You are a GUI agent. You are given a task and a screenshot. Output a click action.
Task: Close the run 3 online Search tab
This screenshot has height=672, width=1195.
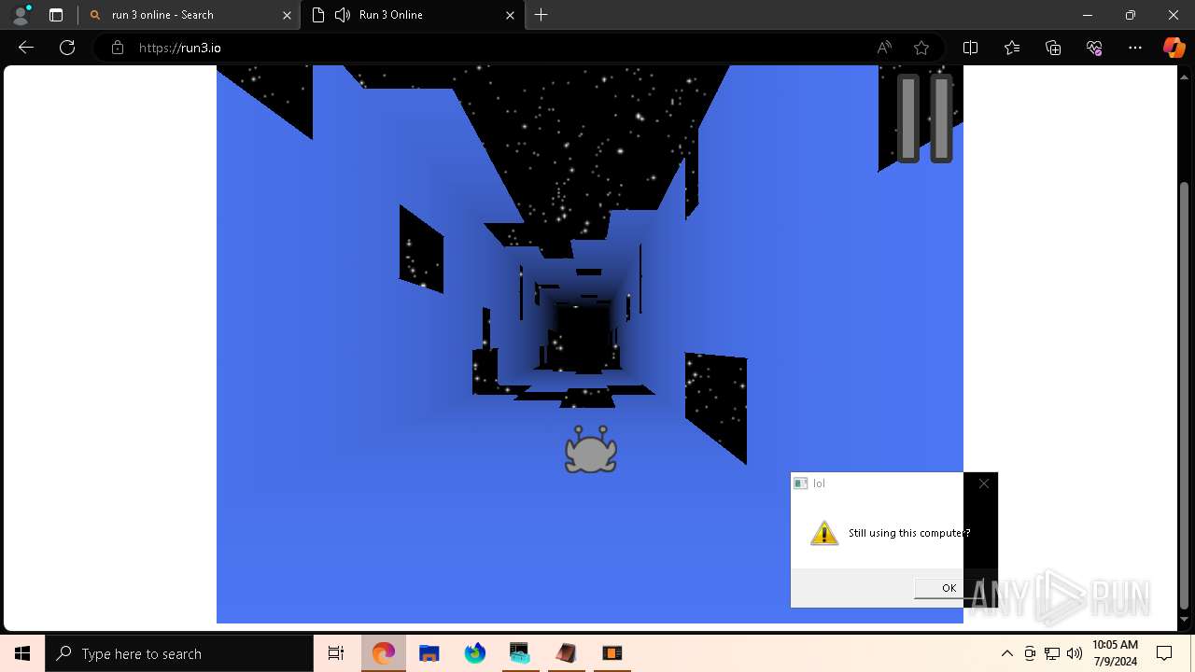(287, 15)
